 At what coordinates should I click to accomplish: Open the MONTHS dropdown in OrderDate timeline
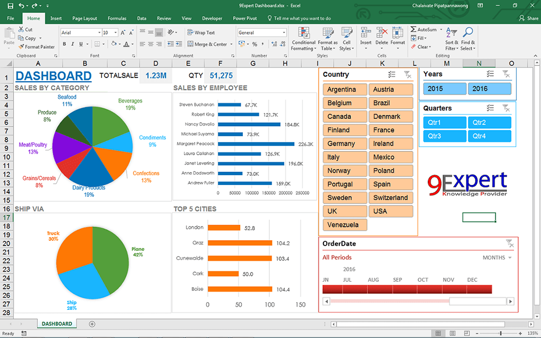(496, 258)
